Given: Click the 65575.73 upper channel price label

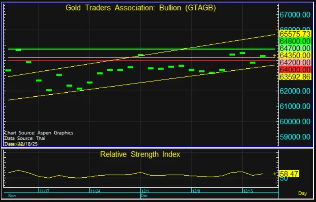Looking at the screenshot, I should click(295, 34).
